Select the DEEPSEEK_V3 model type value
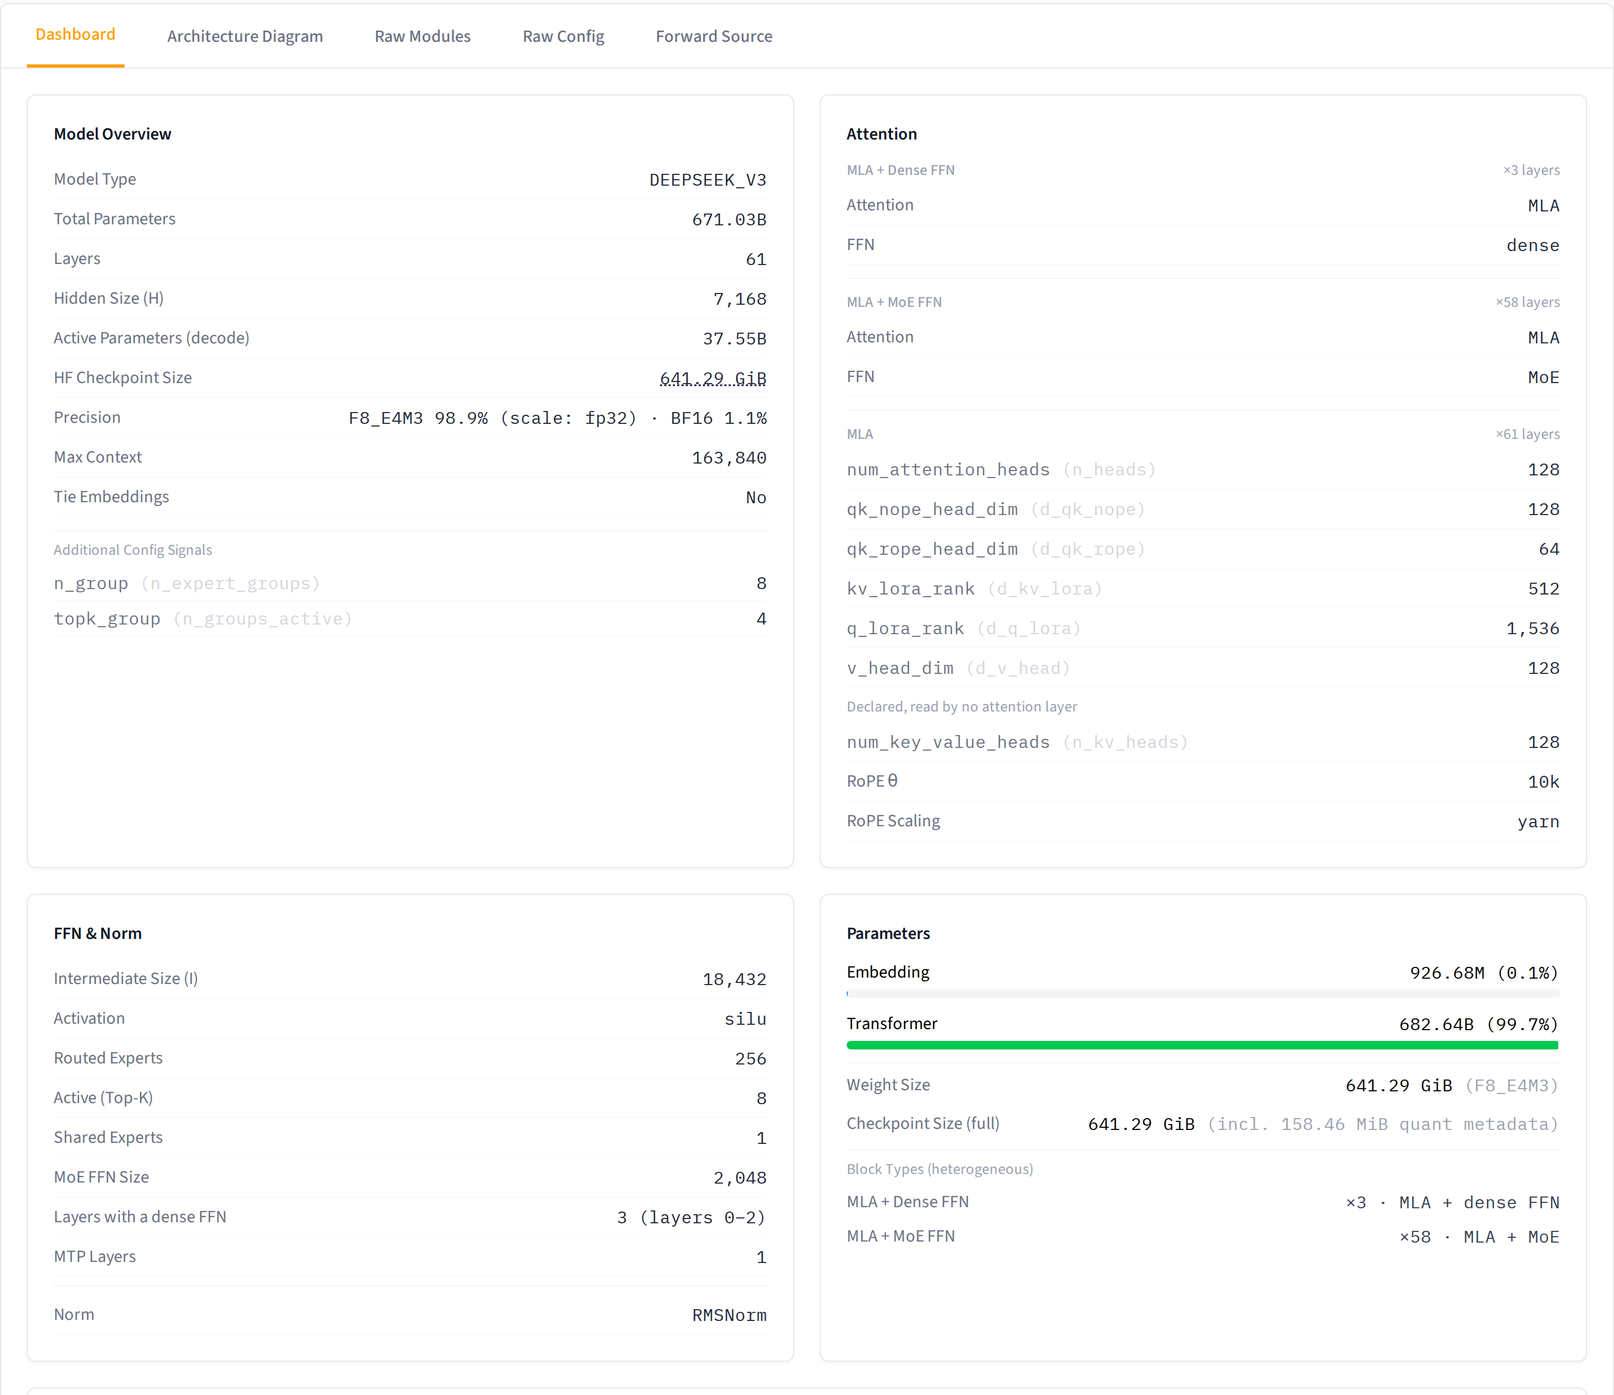 707,180
